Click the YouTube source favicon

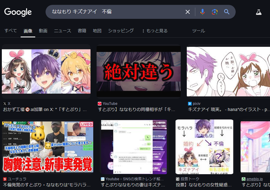pyautogui.click(x=99, y=104)
